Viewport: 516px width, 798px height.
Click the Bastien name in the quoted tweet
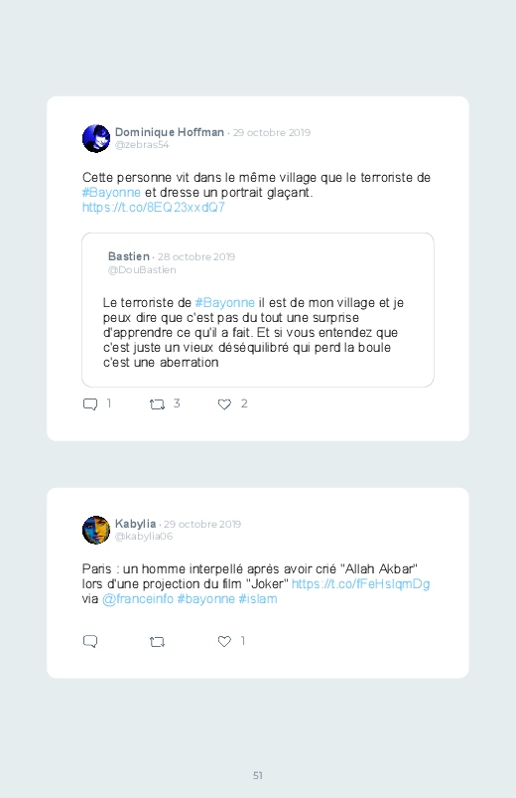pos(129,256)
